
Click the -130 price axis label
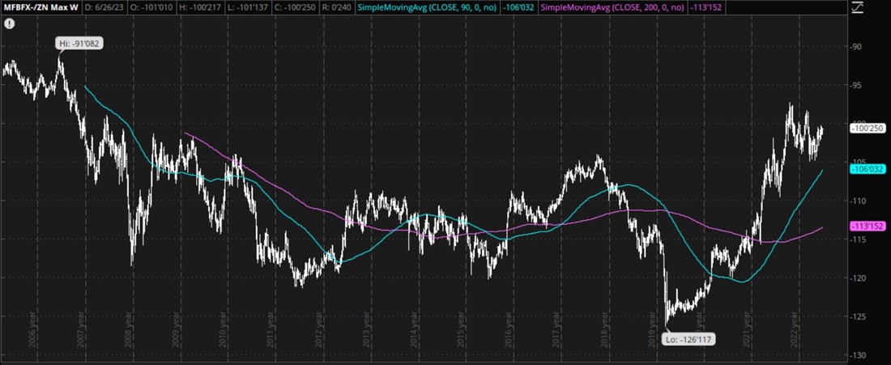pyautogui.click(x=858, y=355)
